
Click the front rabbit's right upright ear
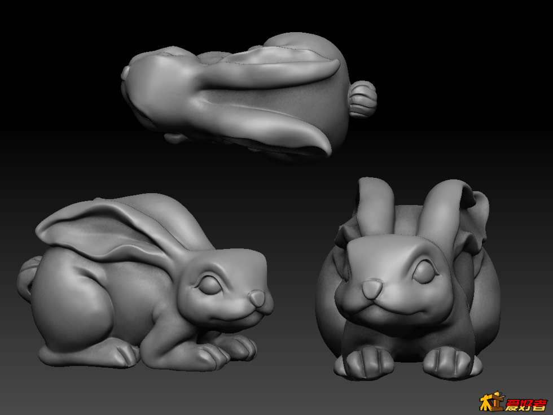(442, 209)
